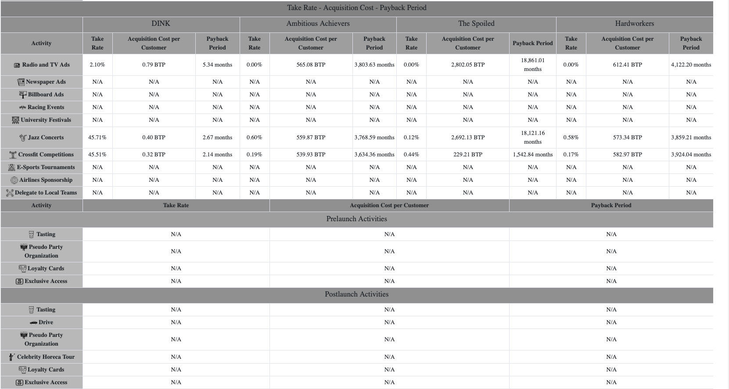Click the Postlaunch Activities section header
The width and height of the screenshot is (729, 389).
tap(357, 294)
